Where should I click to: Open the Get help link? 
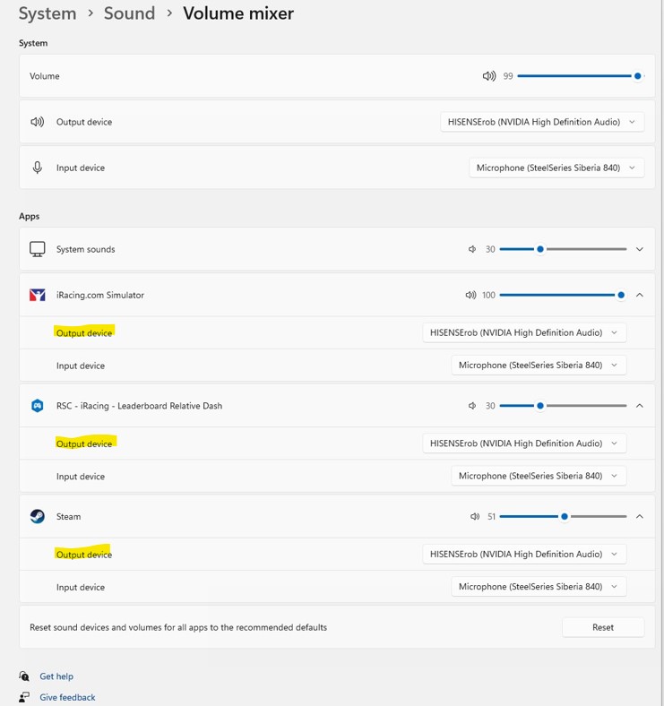pyautogui.click(x=56, y=676)
